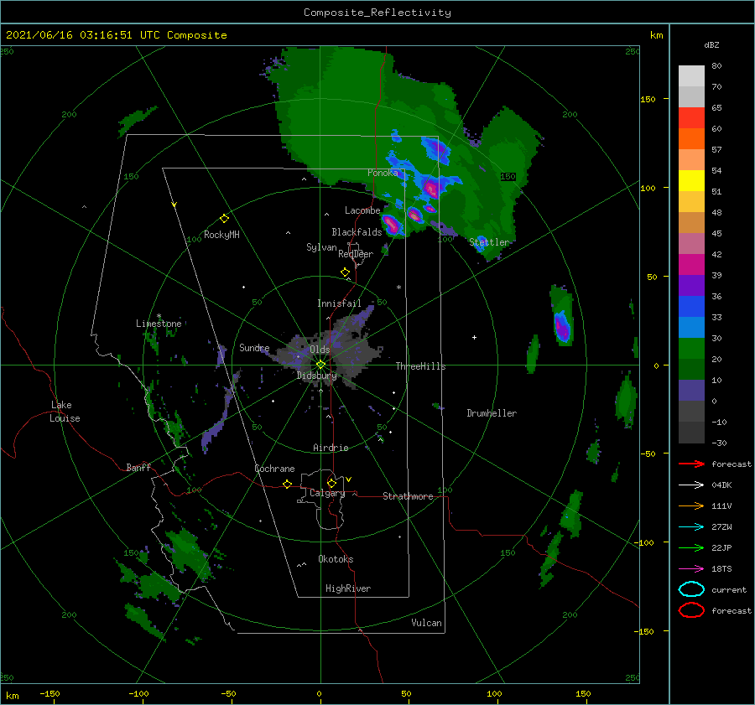The height and width of the screenshot is (705, 755).
Task: Click the magenta storm cell east of Blackfalds
Action: (392, 225)
